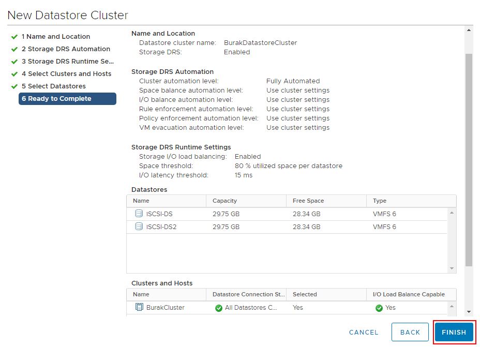The image size is (480, 347).
Task: Select the Ready to Complete step
Action: 67,99
